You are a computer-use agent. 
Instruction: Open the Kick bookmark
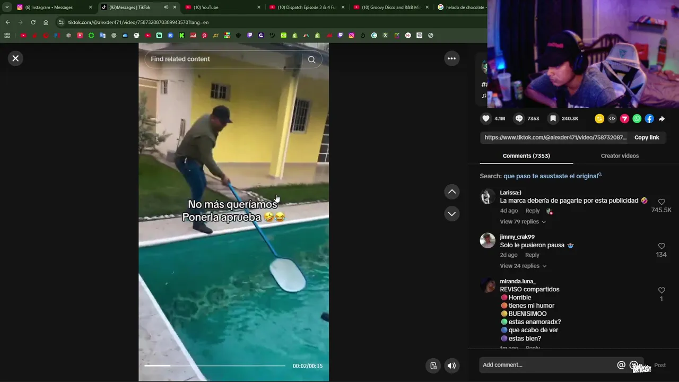(x=181, y=36)
